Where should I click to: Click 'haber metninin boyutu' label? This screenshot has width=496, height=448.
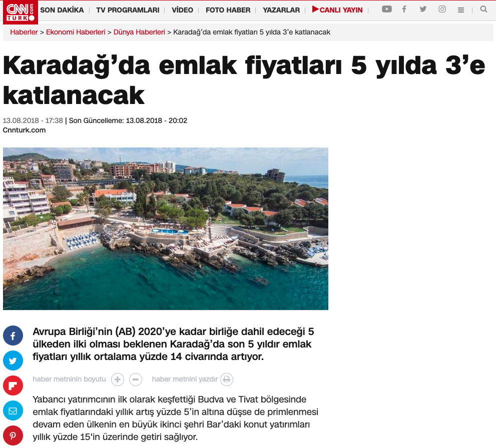tap(69, 379)
